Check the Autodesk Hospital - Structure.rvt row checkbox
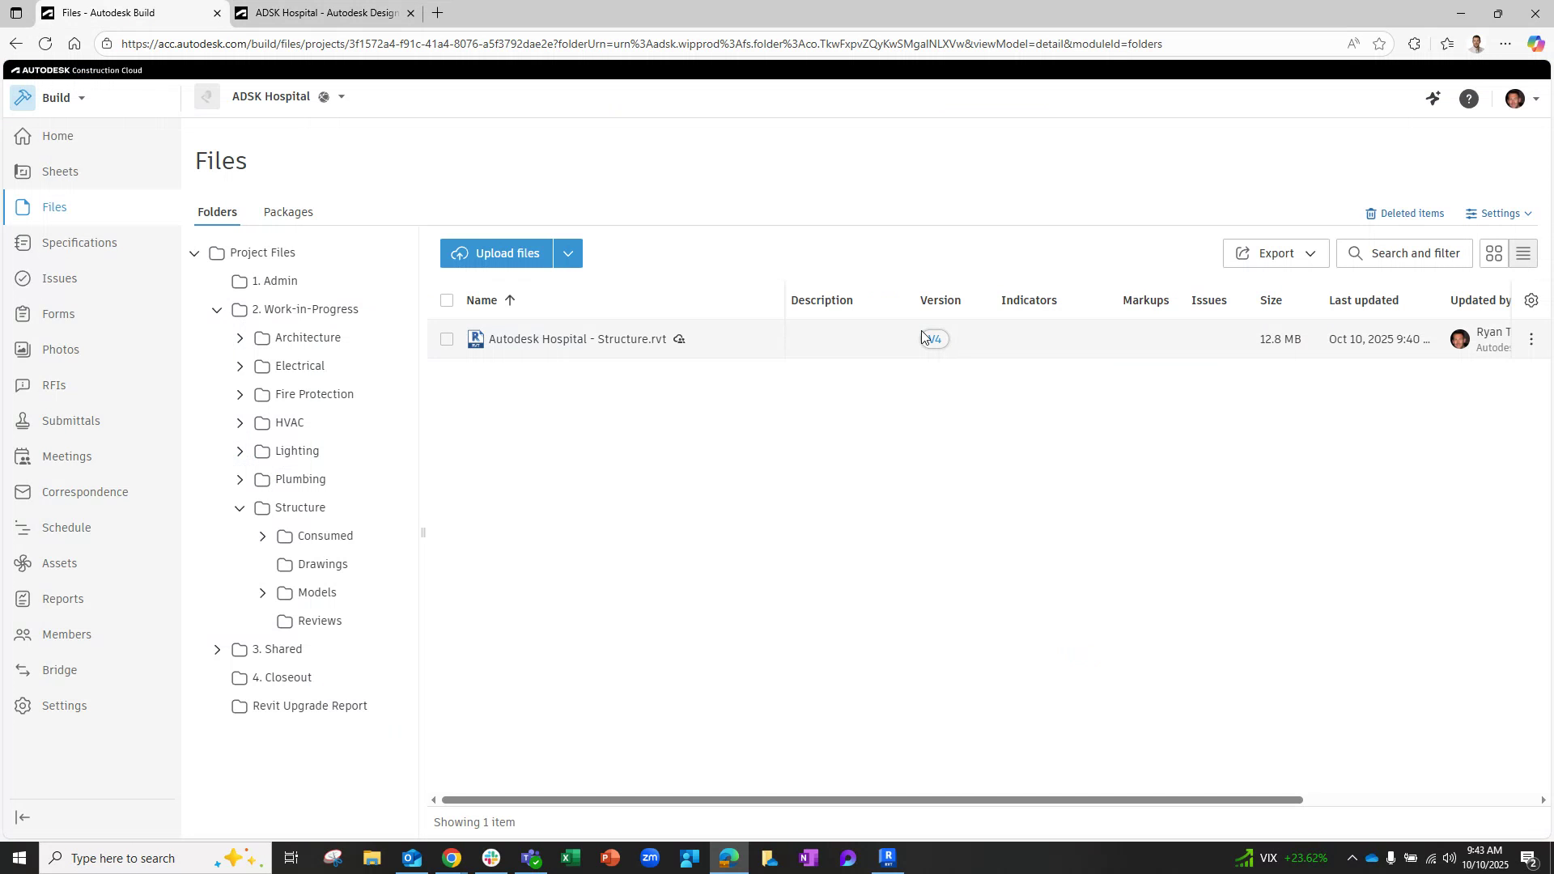Viewport: 1554px width, 874px height. 447,339
